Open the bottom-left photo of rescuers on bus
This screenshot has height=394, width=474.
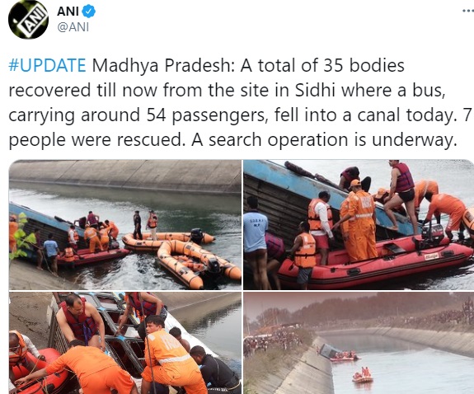pyautogui.click(x=125, y=343)
